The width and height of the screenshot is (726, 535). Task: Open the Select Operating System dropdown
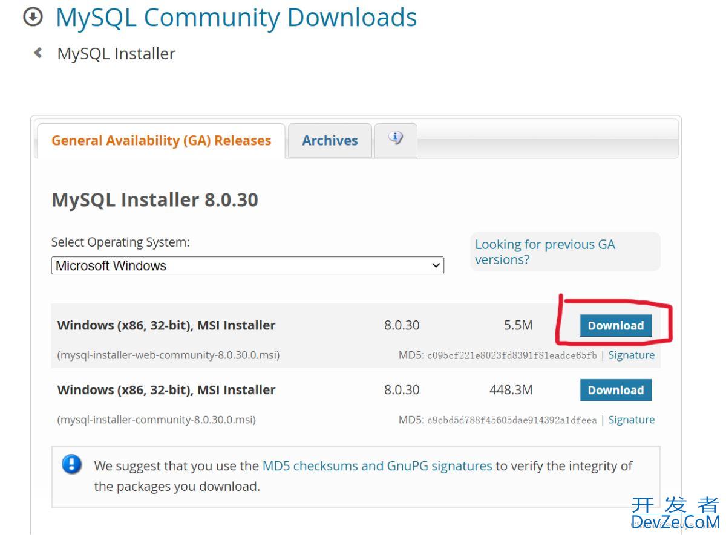(x=247, y=265)
